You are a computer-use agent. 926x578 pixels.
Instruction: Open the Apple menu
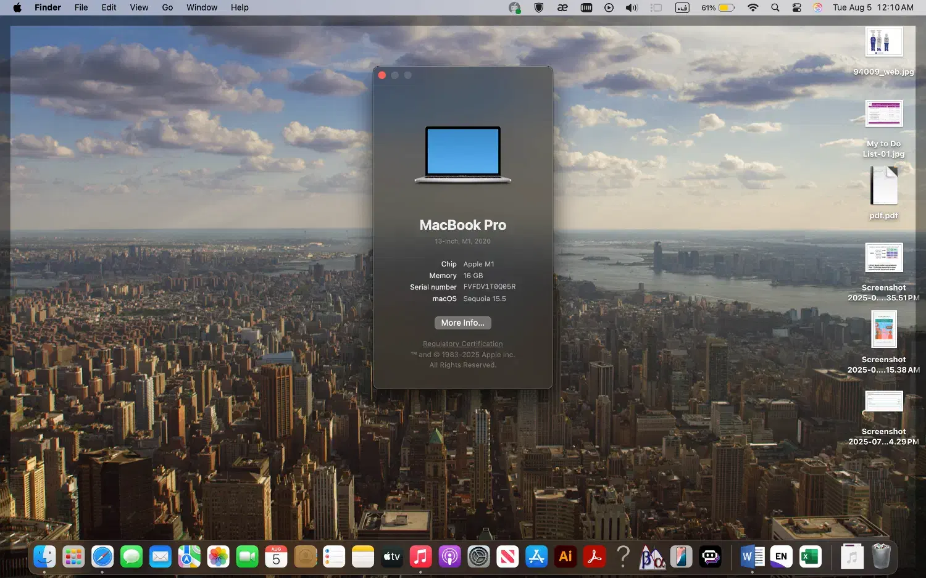point(17,7)
